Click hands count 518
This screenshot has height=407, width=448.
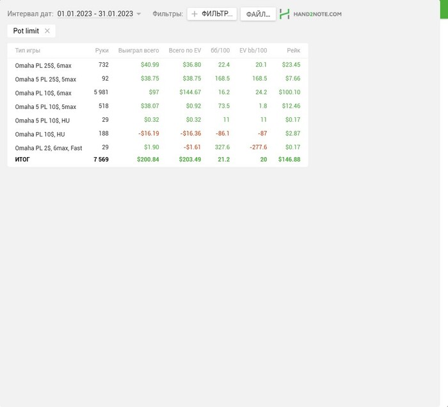pyautogui.click(x=104, y=106)
